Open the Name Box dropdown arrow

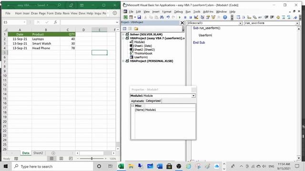pyautogui.click(x=24, y=22)
